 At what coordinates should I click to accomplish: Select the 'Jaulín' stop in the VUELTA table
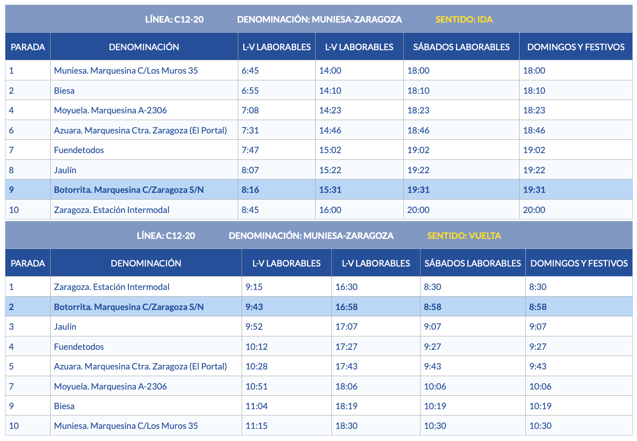[65, 326]
